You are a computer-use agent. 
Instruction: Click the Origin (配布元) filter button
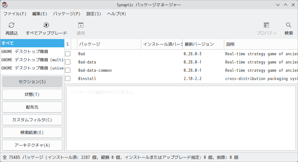tap(32, 107)
